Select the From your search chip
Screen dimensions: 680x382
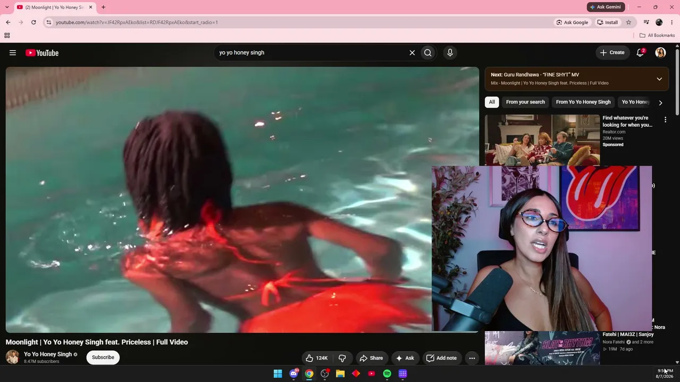pos(525,102)
